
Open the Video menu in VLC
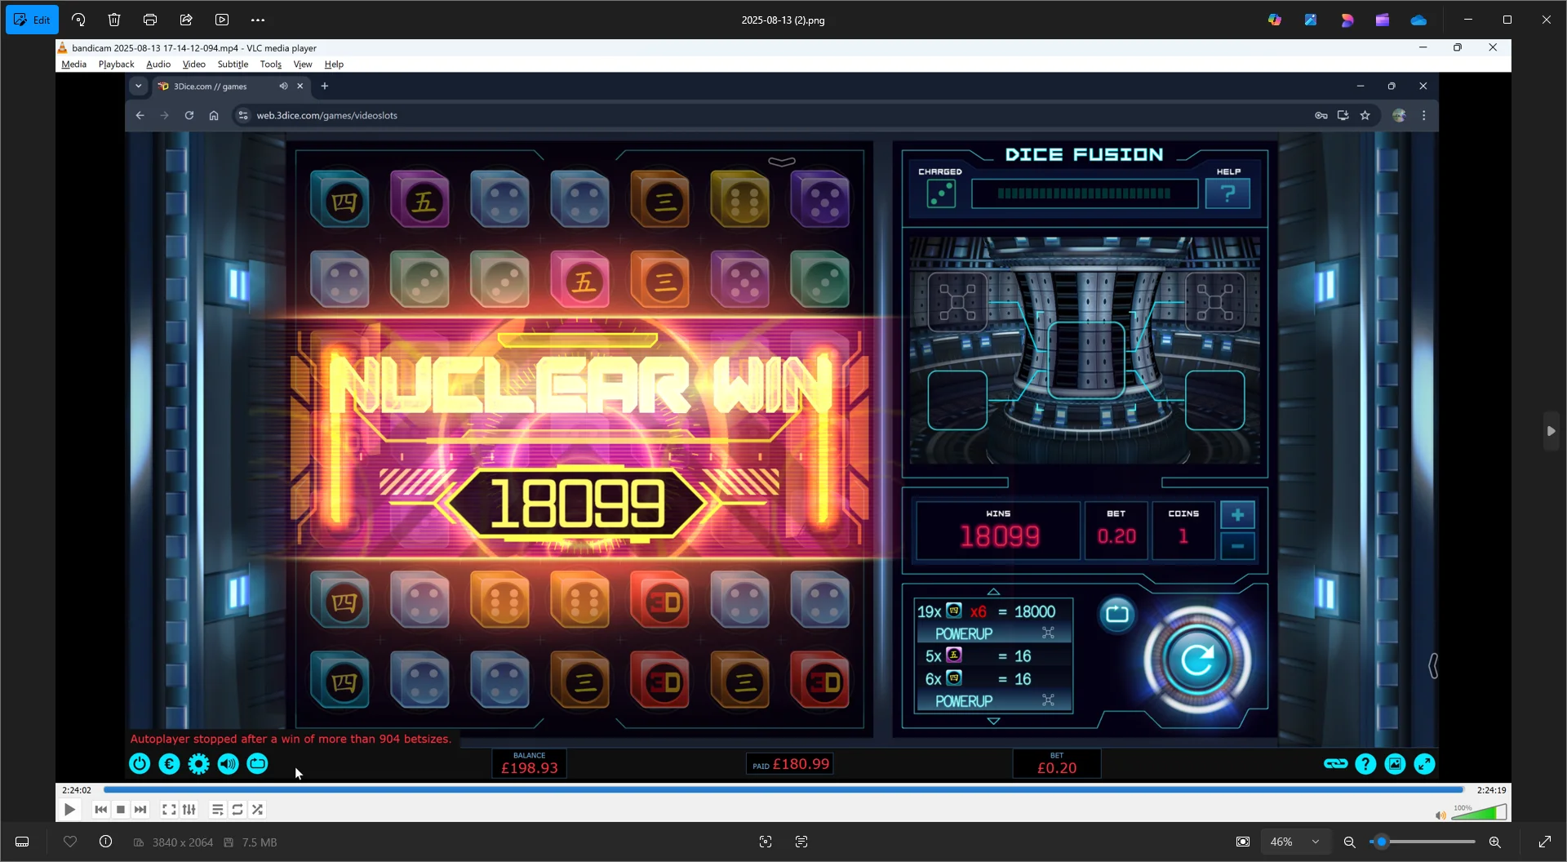tap(193, 64)
